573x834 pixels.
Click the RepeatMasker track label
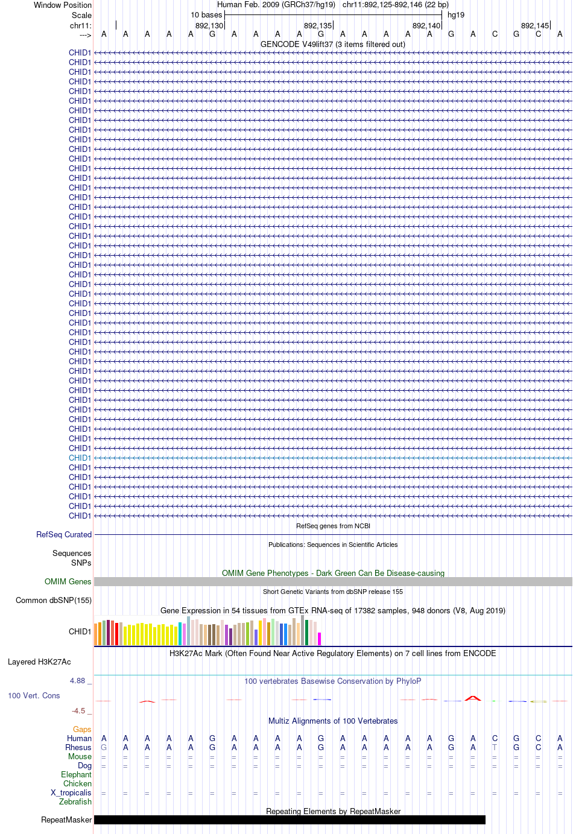[66, 820]
